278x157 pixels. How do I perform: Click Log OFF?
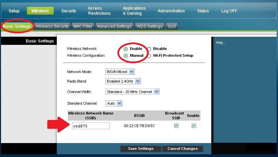coord(229,11)
